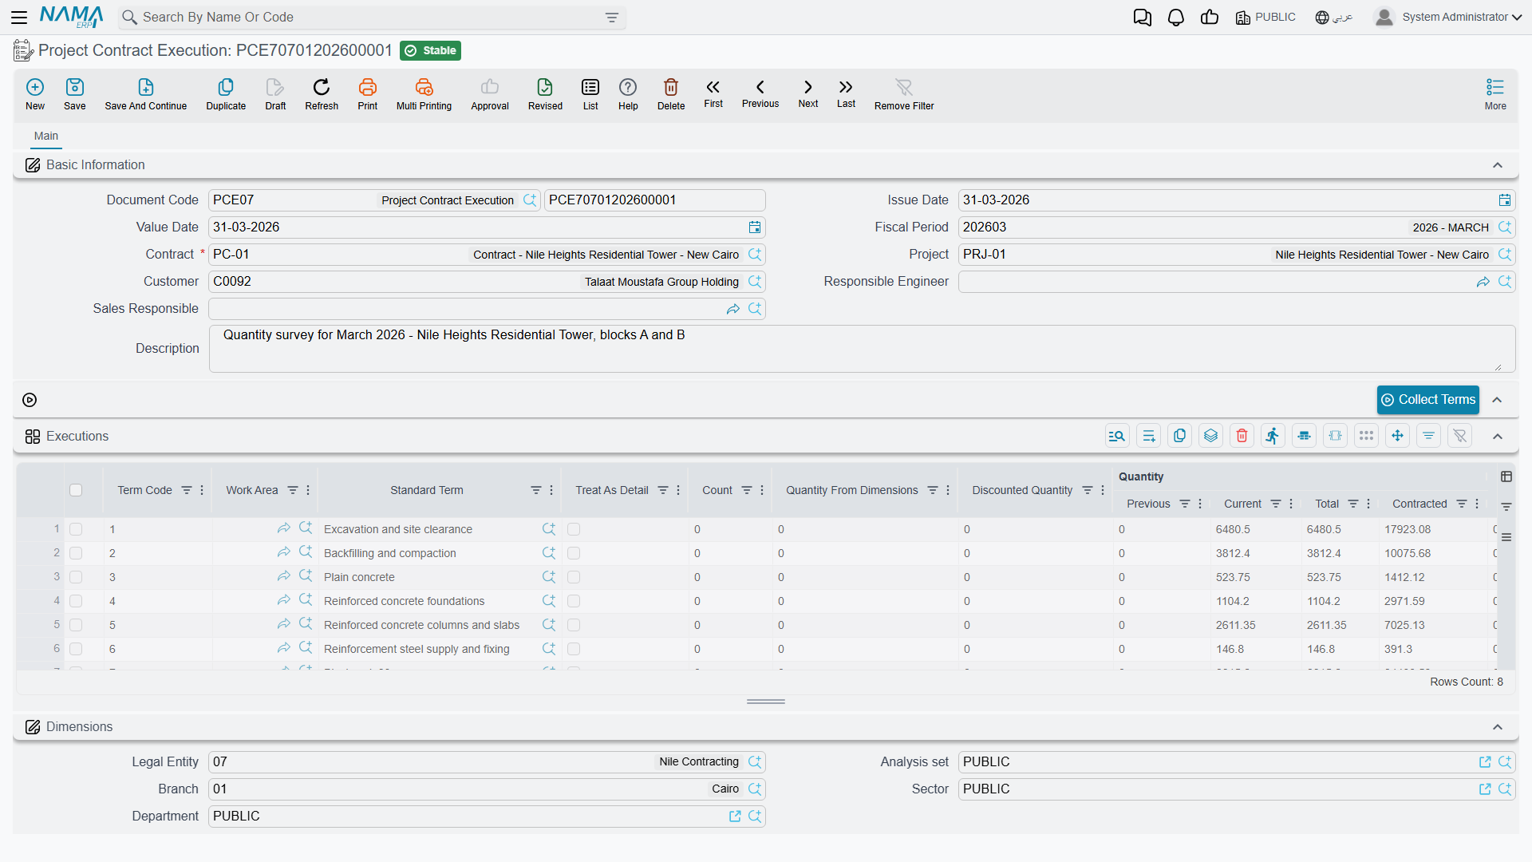1532x862 pixels.
Task: Click the Approval toolbar button
Action: coord(490,93)
